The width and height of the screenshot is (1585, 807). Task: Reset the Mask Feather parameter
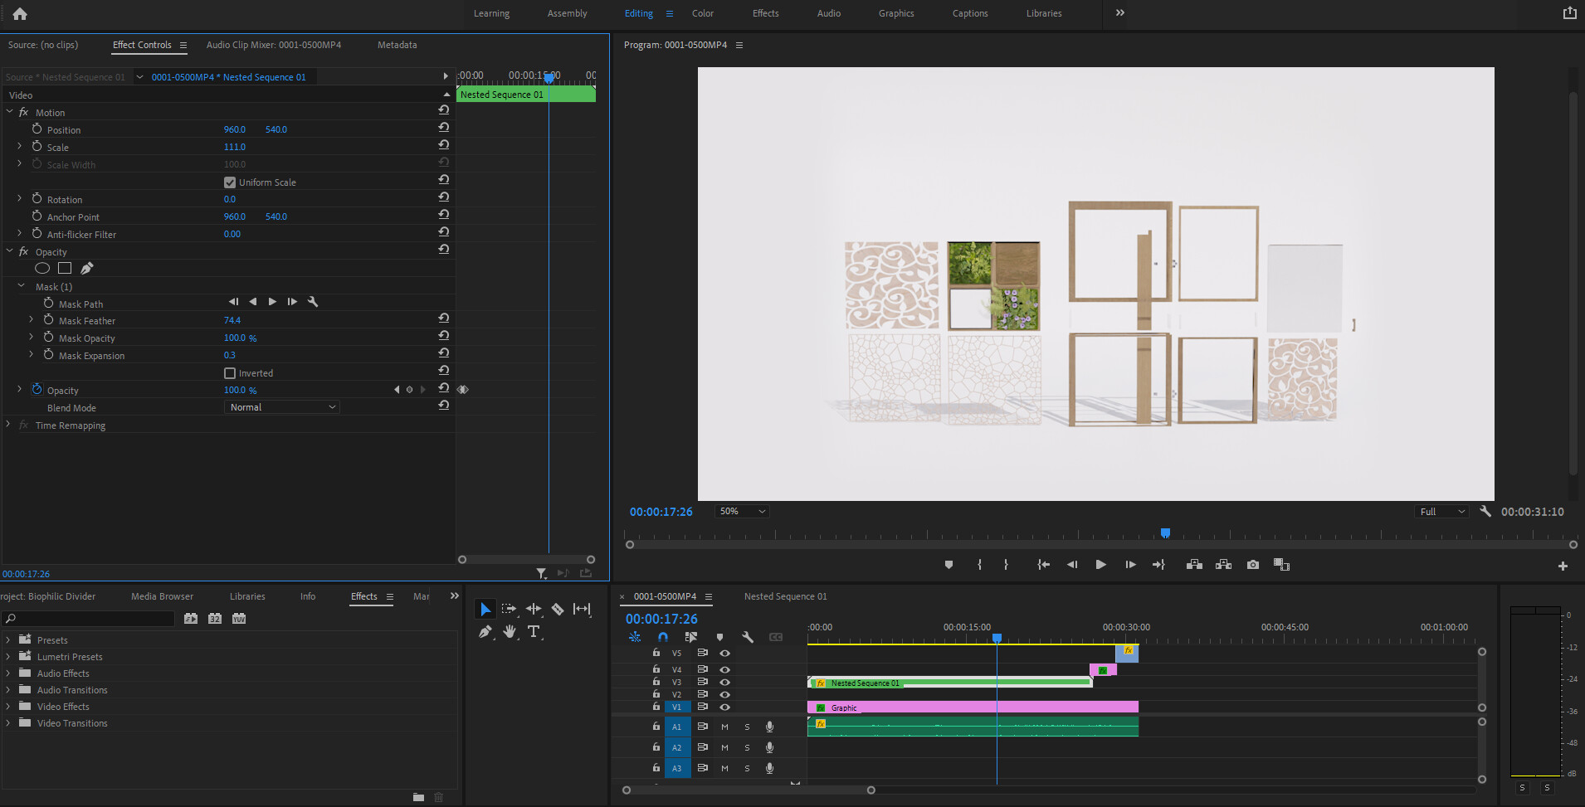click(444, 318)
